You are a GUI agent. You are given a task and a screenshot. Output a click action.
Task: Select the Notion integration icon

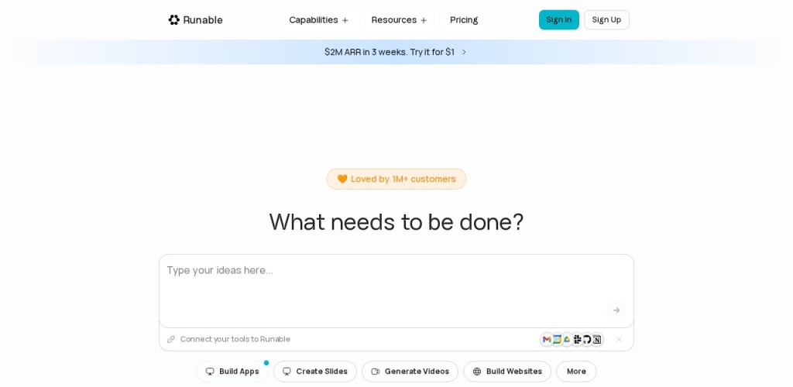[597, 340]
